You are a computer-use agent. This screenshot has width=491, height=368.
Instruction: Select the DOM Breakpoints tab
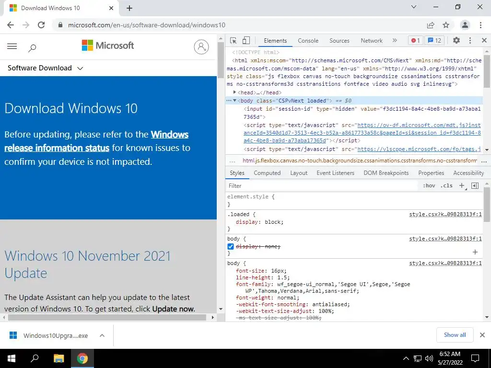pyautogui.click(x=386, y=173)
